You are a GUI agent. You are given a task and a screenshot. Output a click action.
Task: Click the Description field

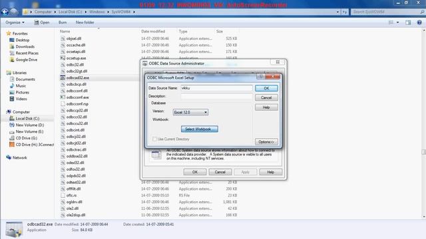click(x=216, y=96)
